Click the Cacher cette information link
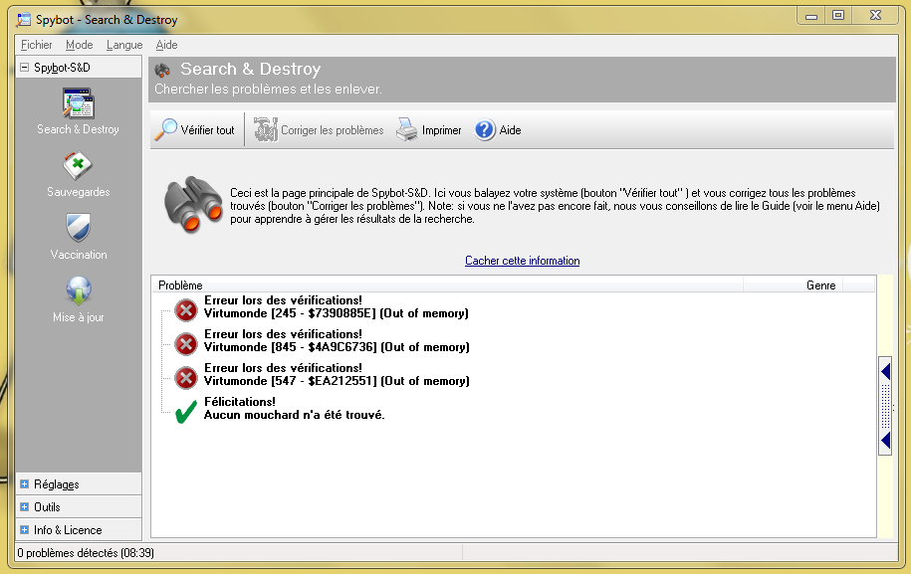The width and height of the screenshot is (911, 574). pyautogui.click(x=522, y=261)
